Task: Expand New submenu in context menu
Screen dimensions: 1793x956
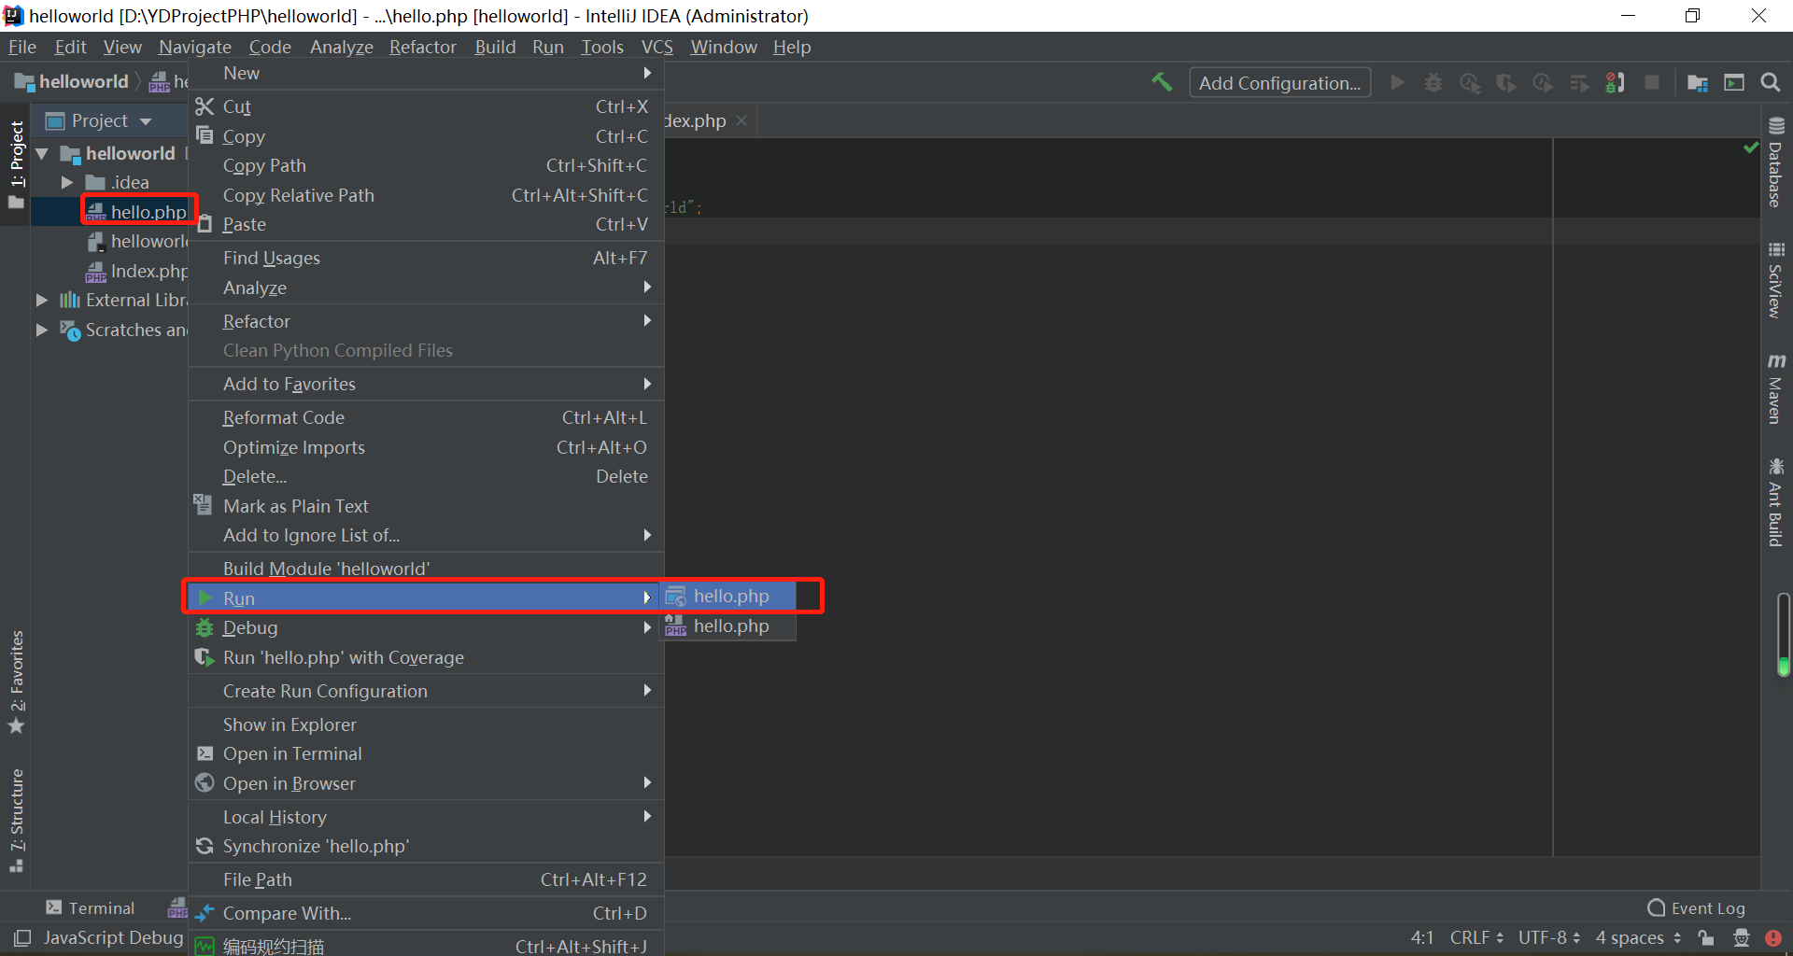Action: click(x=426, y=73)
